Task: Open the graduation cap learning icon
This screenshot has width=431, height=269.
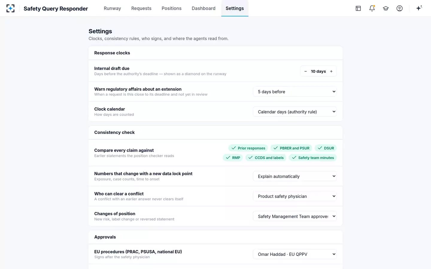Action: 386,8
